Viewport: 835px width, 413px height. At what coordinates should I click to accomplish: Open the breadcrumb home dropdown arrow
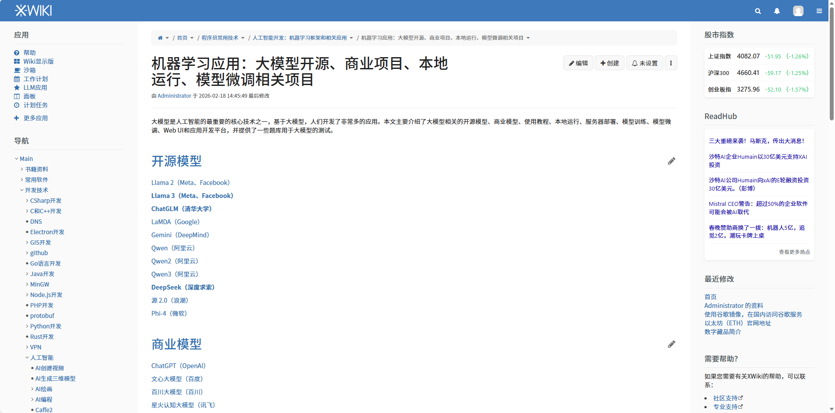click(x=168, y=38)
